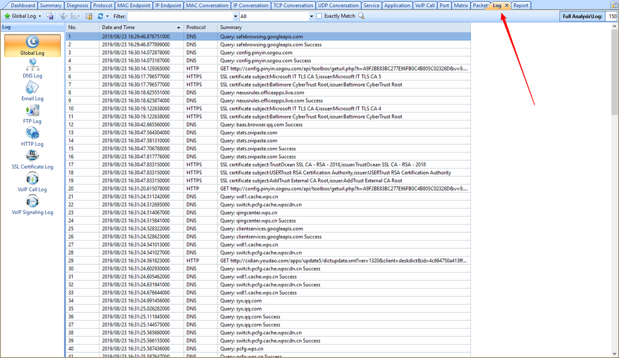This screenshot has width=619, height=358.
Task: Open the Global Log dropdown arrow
Action: tap(39, 16)
